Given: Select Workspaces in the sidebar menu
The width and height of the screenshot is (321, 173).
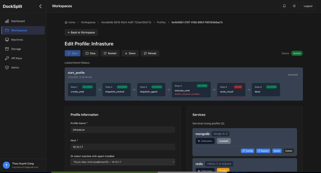Looking at the screenshot, I should (x=19, y=30).
